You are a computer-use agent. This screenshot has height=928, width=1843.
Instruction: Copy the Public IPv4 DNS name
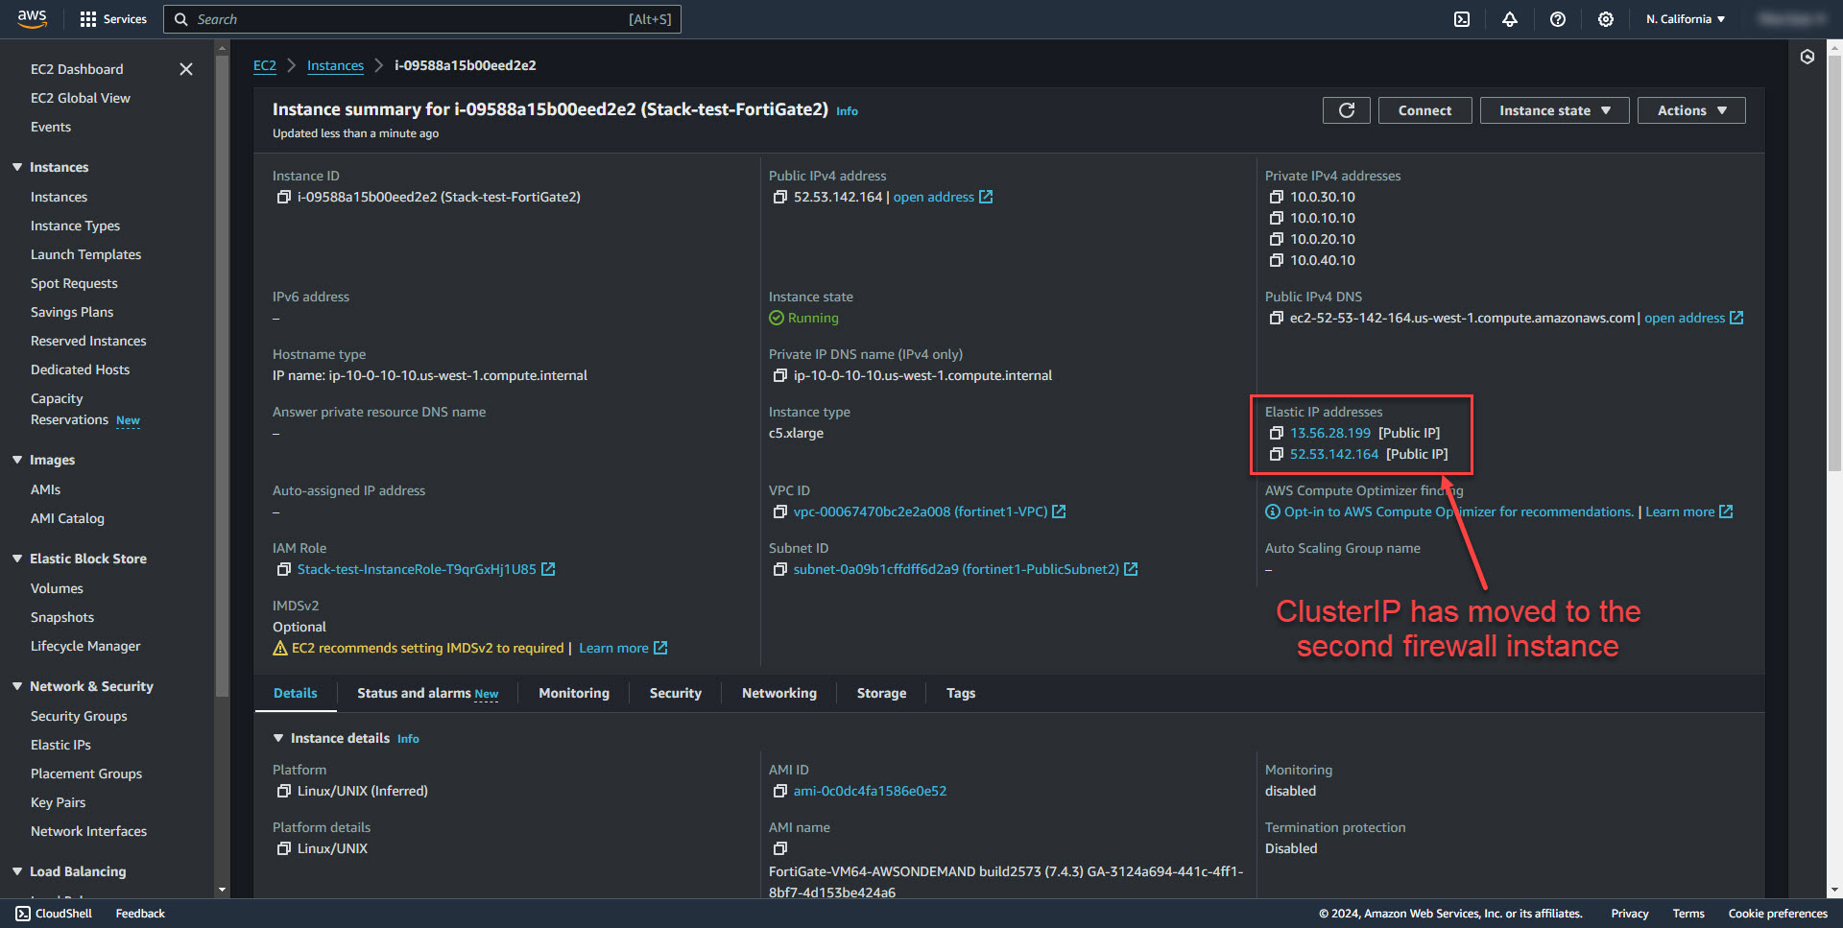click(1277, 318)
